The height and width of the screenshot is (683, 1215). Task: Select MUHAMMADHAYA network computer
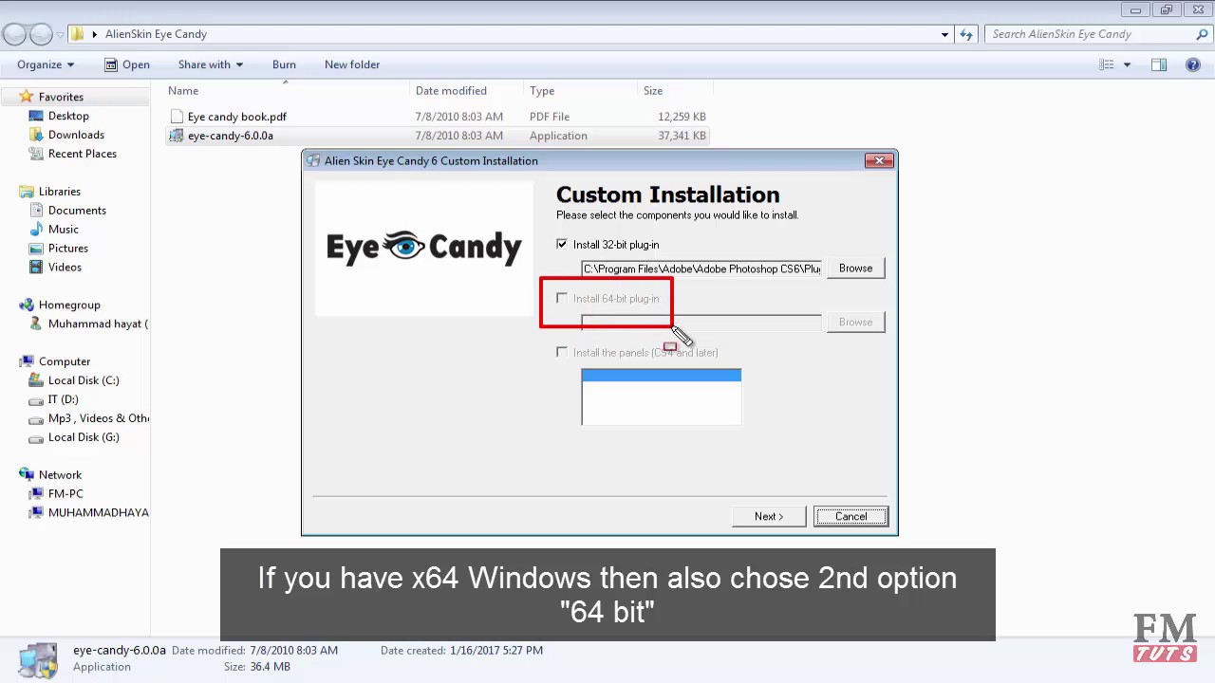[x=88, y=512]
